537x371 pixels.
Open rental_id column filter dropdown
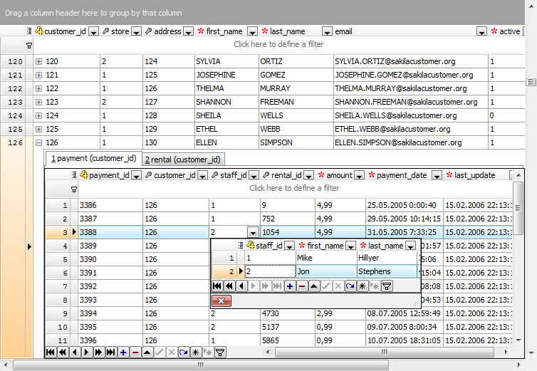[308, 176]
